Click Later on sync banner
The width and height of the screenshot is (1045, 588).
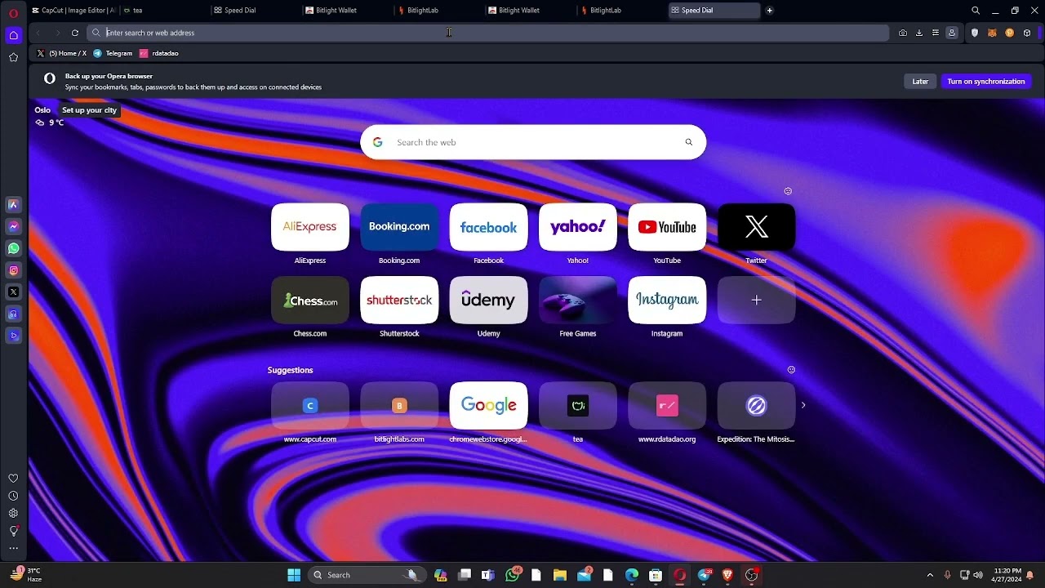[x=920, y=82]
